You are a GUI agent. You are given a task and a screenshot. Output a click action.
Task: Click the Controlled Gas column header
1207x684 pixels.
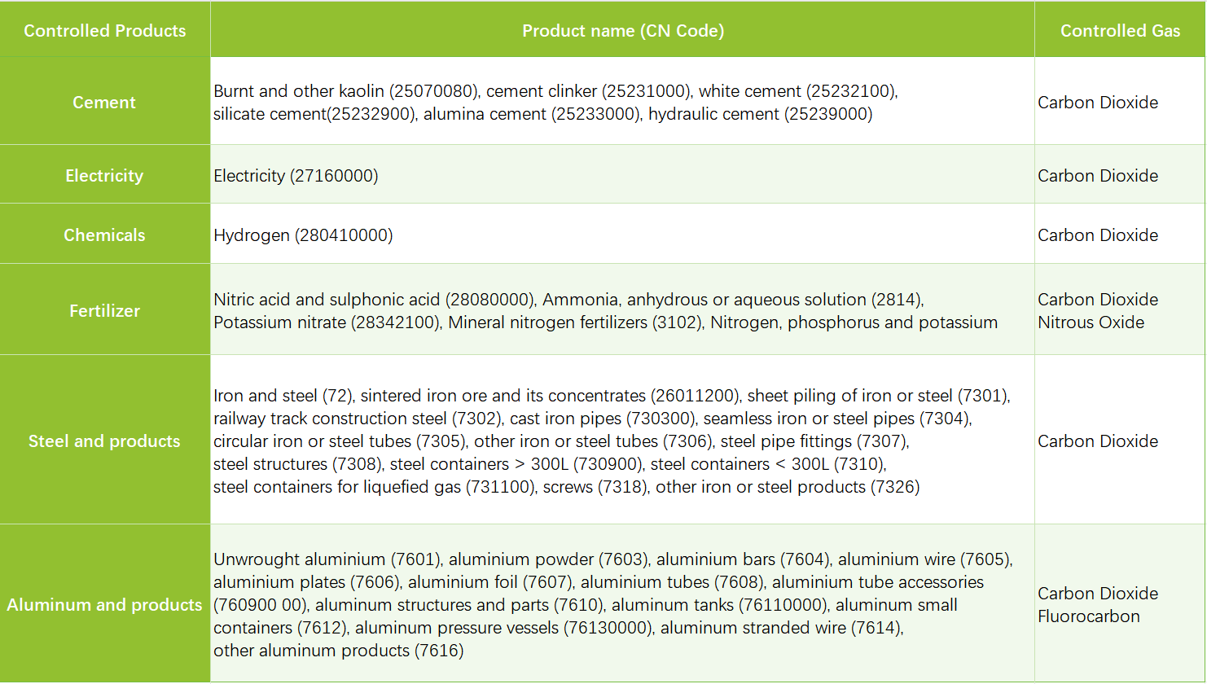click(1120, 31)
